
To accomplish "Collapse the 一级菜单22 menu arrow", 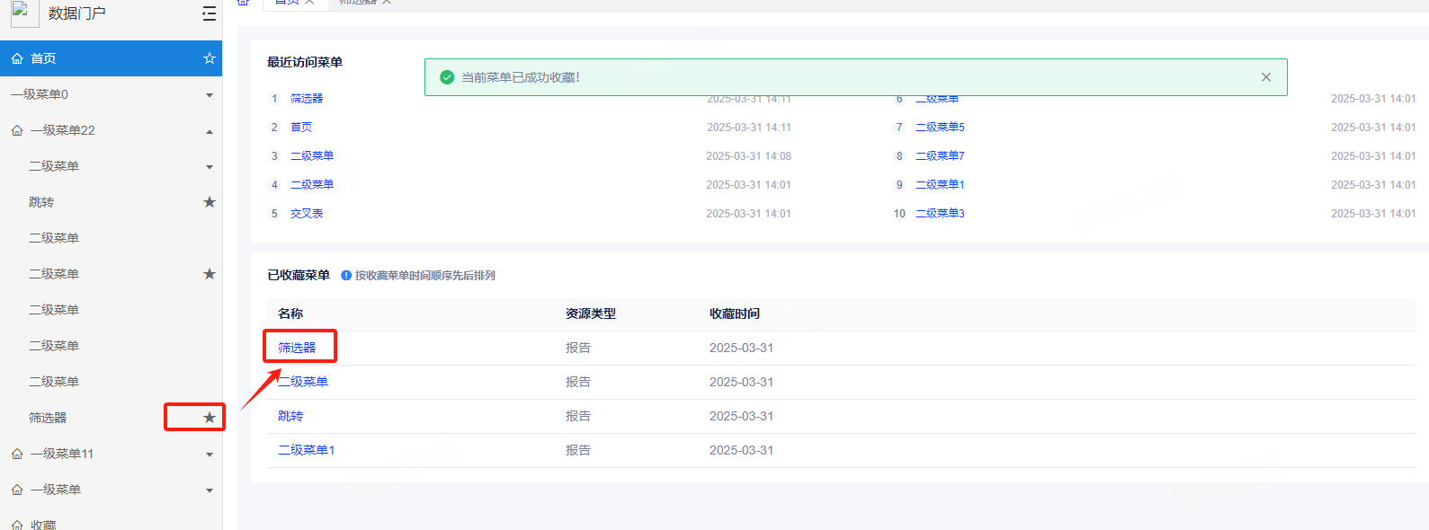I will pos(210,131).
